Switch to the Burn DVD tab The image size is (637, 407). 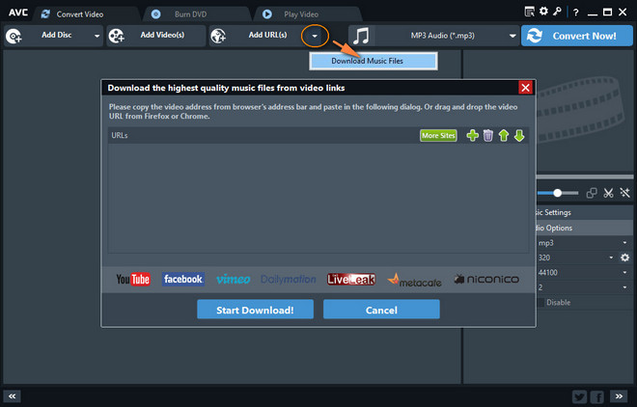(190, 14)
